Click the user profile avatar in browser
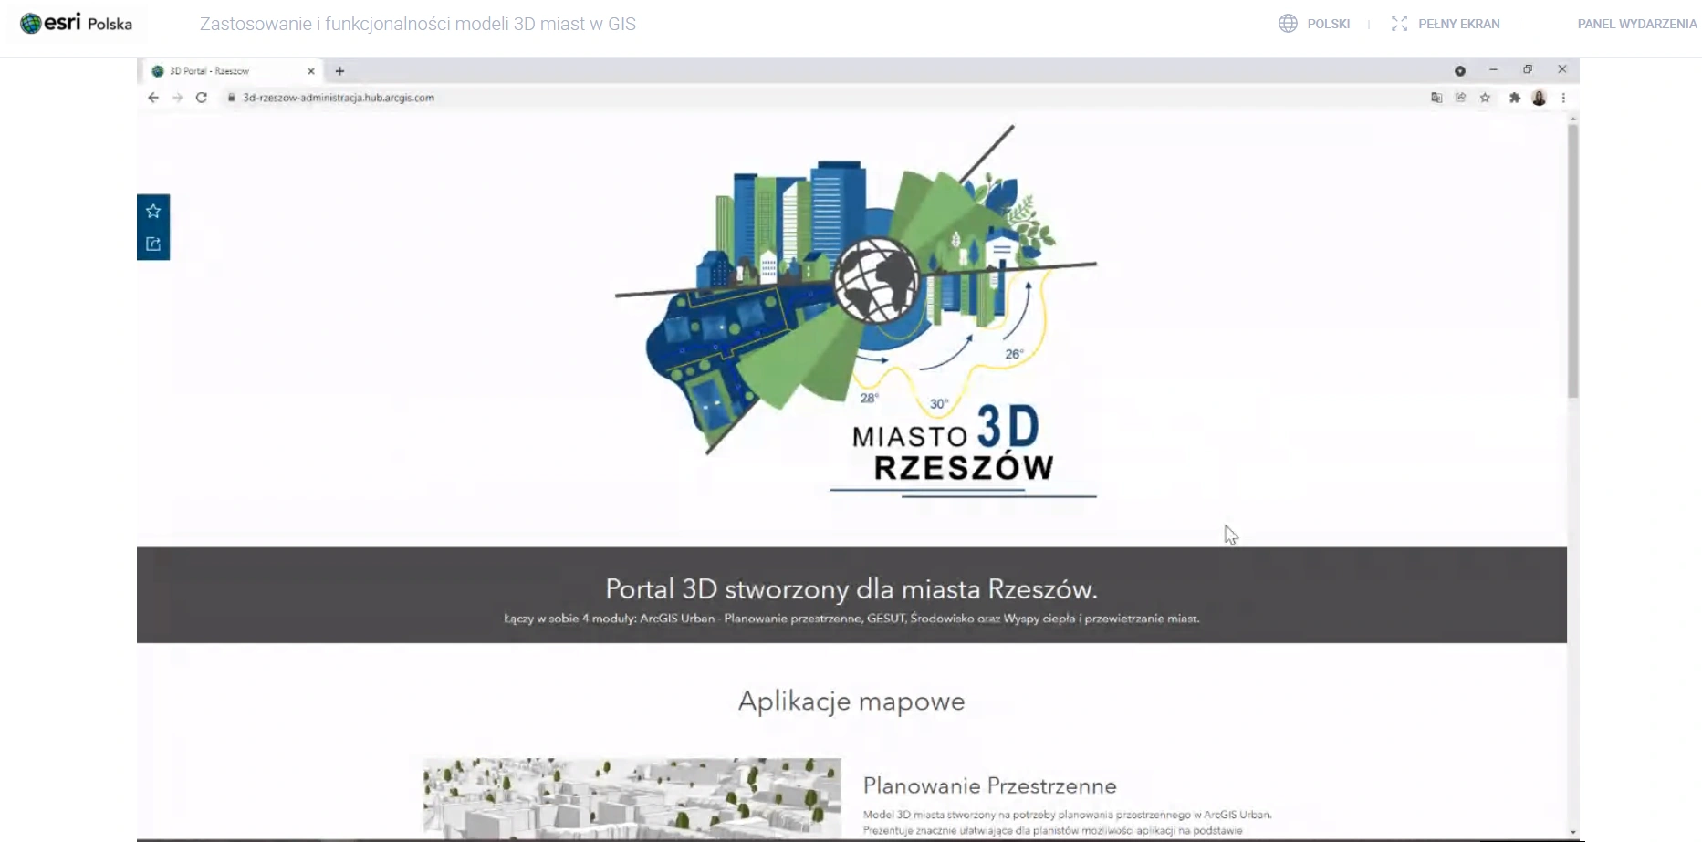Image resolution: width=1702 pixels, height=842 pixels. click(x=1539, y=98)
